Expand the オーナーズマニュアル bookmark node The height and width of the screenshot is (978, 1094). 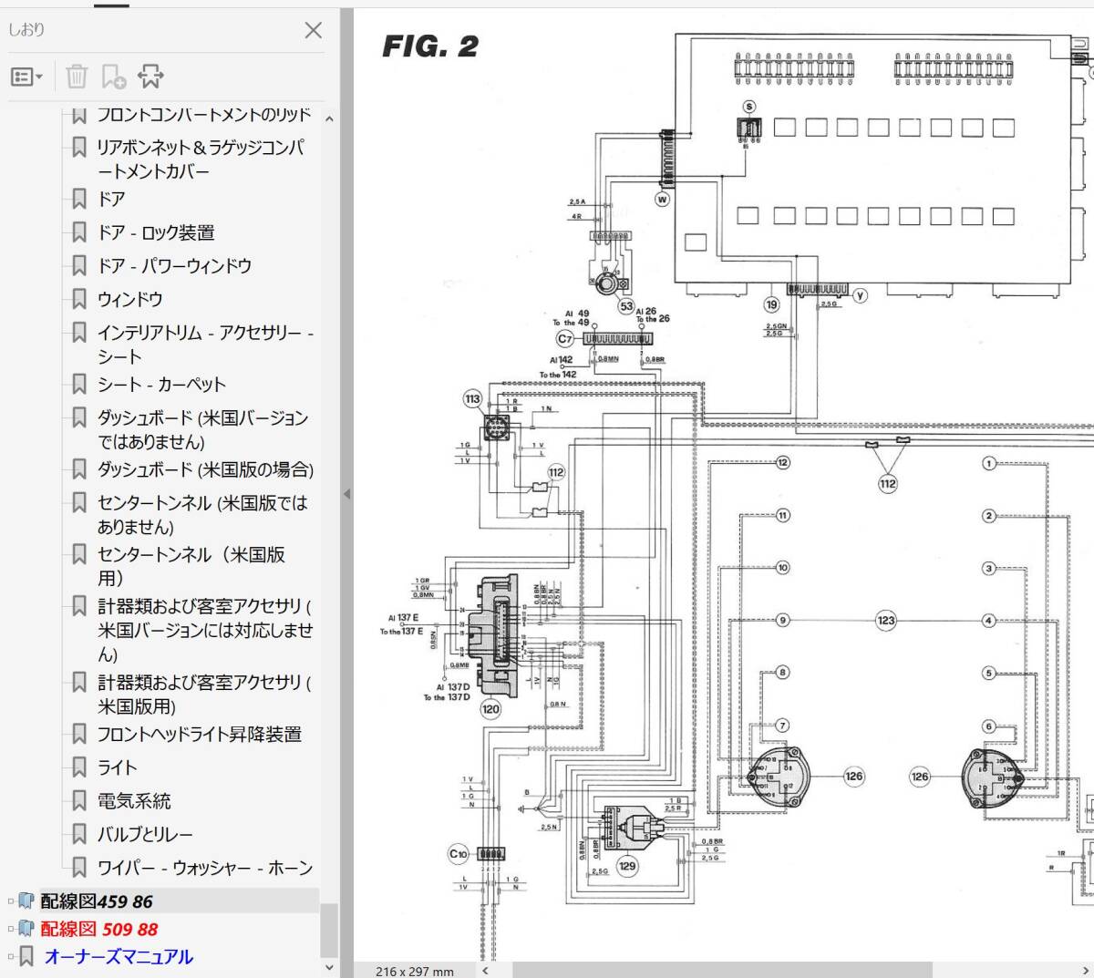click(x=10, y=957)
